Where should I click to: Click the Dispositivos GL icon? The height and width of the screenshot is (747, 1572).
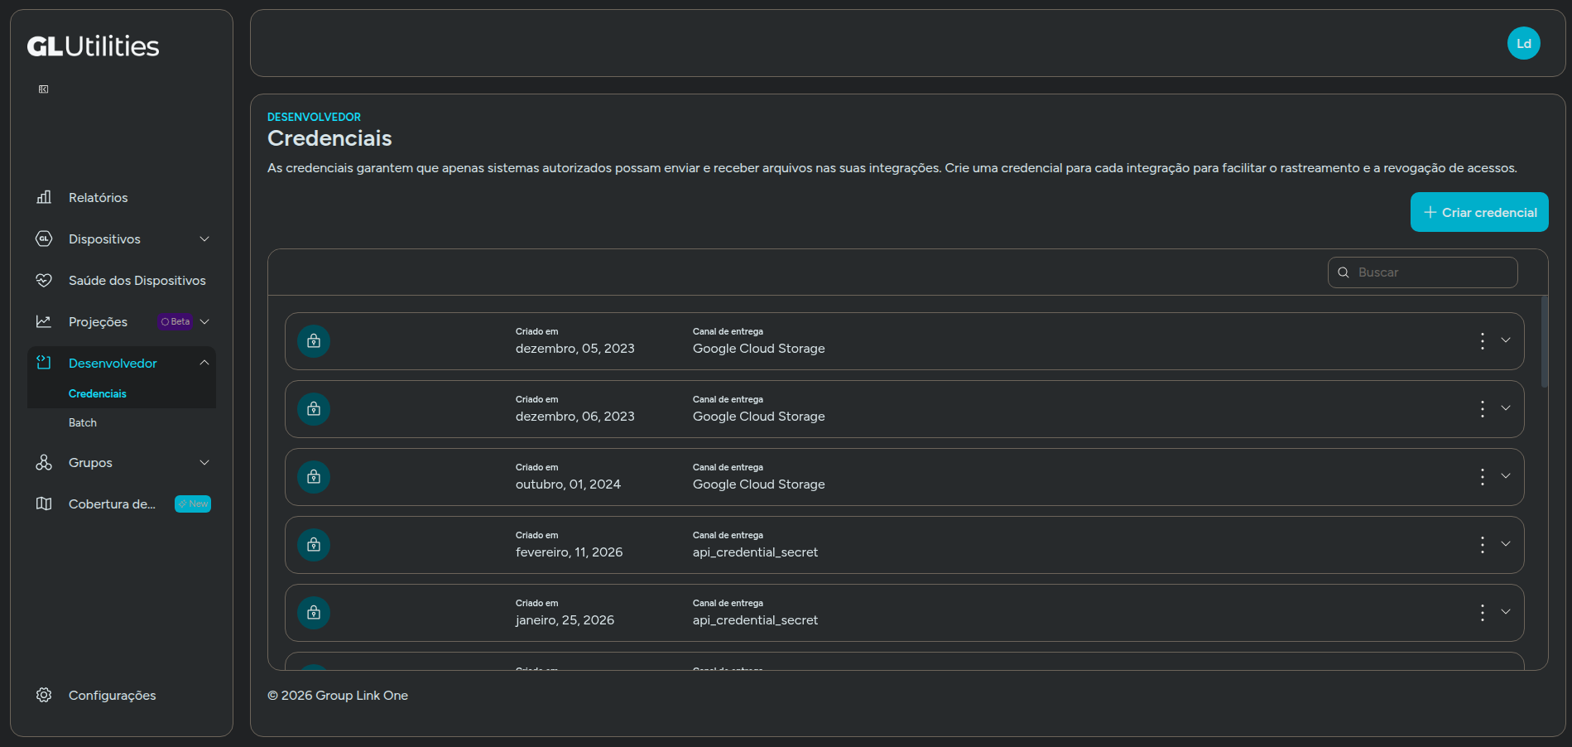(x=44, y=239)
